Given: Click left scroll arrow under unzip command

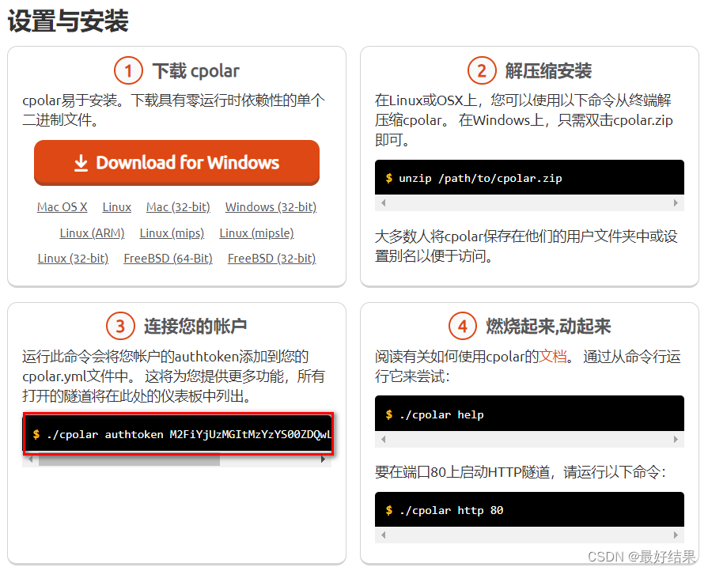Looking at the screenshot, I should [384, 202].
